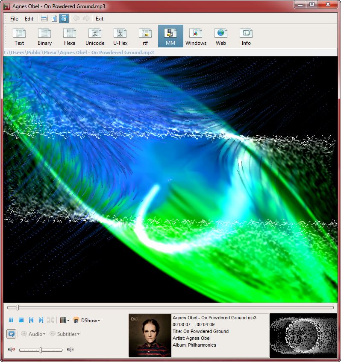Open the visualization style dropdown

65,320
